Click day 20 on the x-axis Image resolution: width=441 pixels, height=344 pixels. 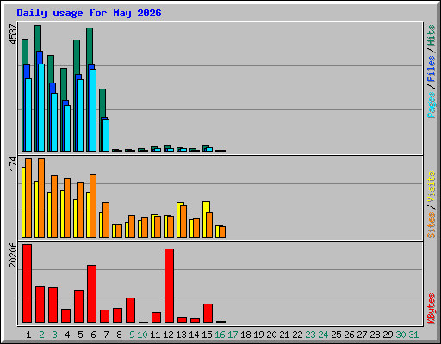pos(271,335)
